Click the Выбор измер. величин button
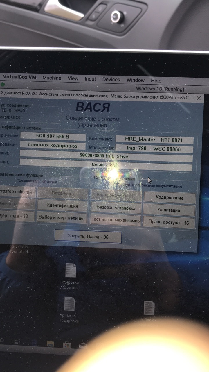The width and height of the screenshot is (209, 372). (62, 217)
